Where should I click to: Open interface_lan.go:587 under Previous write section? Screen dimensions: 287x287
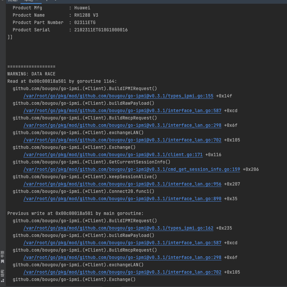[x=122, y=243]
